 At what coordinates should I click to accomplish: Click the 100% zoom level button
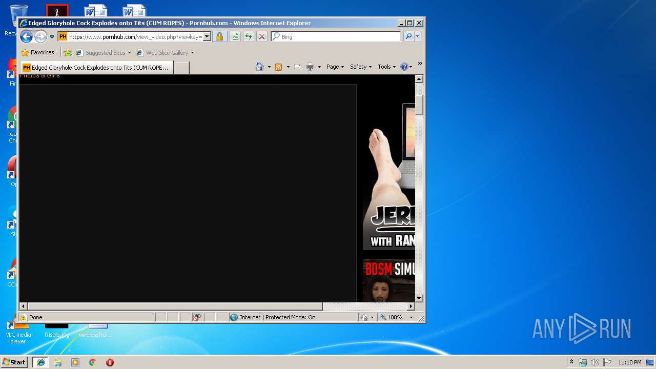click(392, 317)
